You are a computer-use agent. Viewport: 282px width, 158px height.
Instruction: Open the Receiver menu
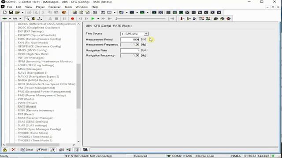[x=55, y=7]
